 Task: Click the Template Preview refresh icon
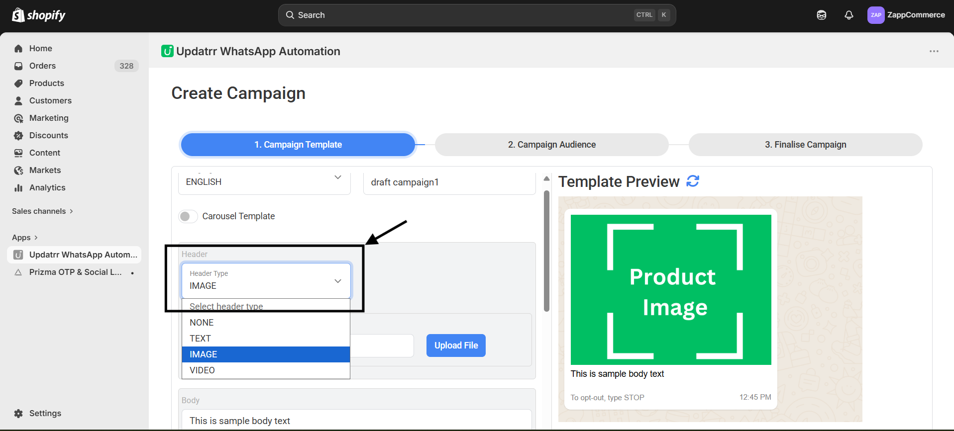(x=693, y=181)
